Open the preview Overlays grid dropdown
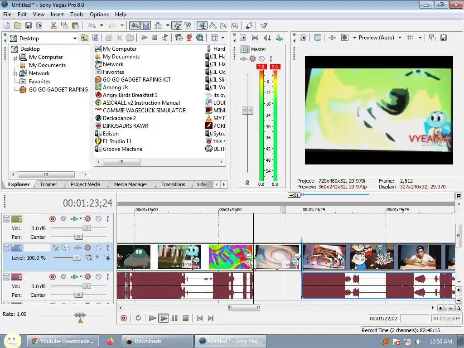The width and height of the screenshot is (464, 348). pyautogui.click(x=420, y=38)
